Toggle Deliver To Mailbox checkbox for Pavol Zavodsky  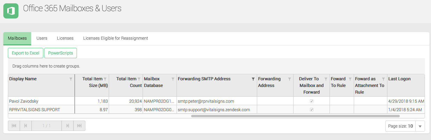click(x=312, y=101)
